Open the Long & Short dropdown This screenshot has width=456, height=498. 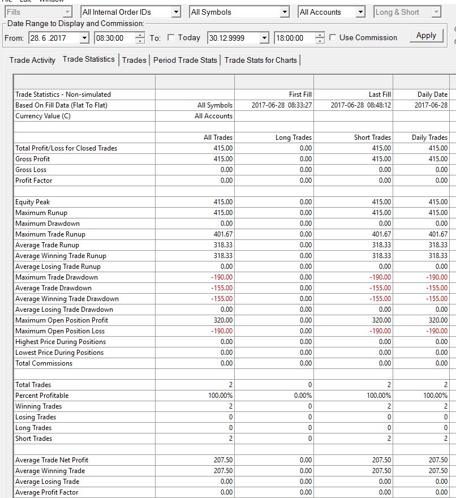tap(407, 12)
